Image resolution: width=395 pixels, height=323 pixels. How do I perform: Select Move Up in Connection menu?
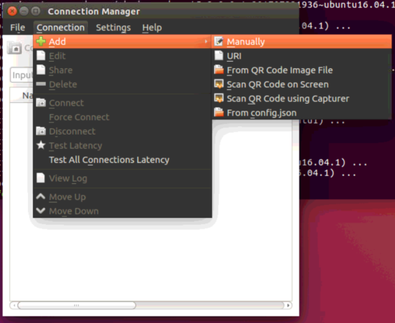point(67,197)
